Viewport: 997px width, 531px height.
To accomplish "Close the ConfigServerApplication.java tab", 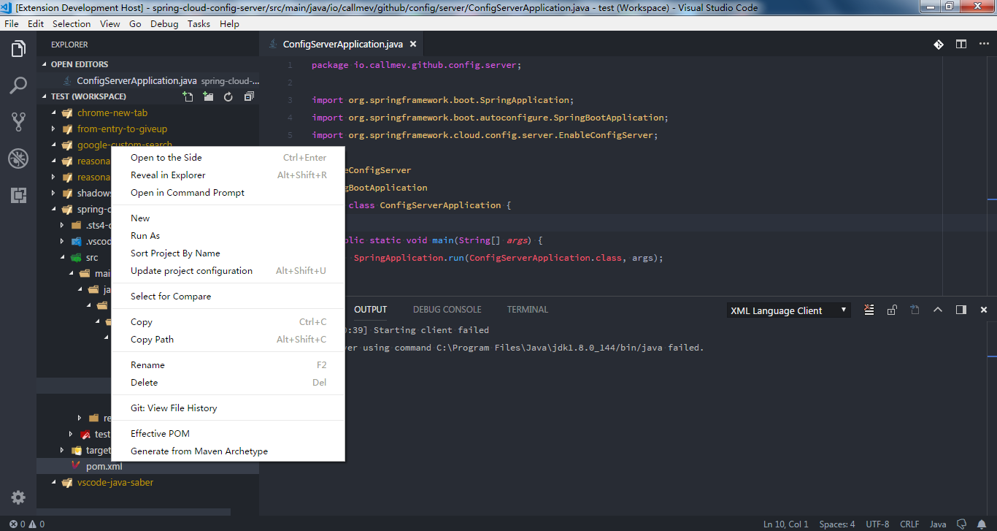I will click(x=413, y=45).
